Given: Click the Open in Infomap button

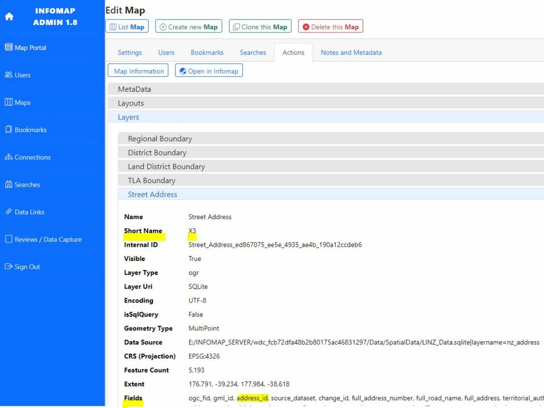Looking at the screenshot, I should point(209,71).
